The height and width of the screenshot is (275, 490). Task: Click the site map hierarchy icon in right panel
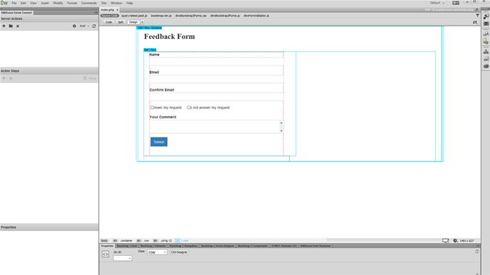click(x=486, y=52)
